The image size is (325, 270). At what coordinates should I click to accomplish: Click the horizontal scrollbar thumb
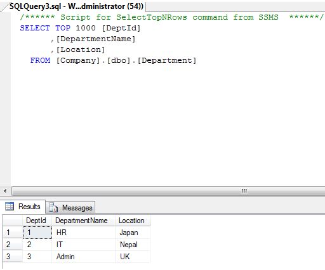coord(168,191)
